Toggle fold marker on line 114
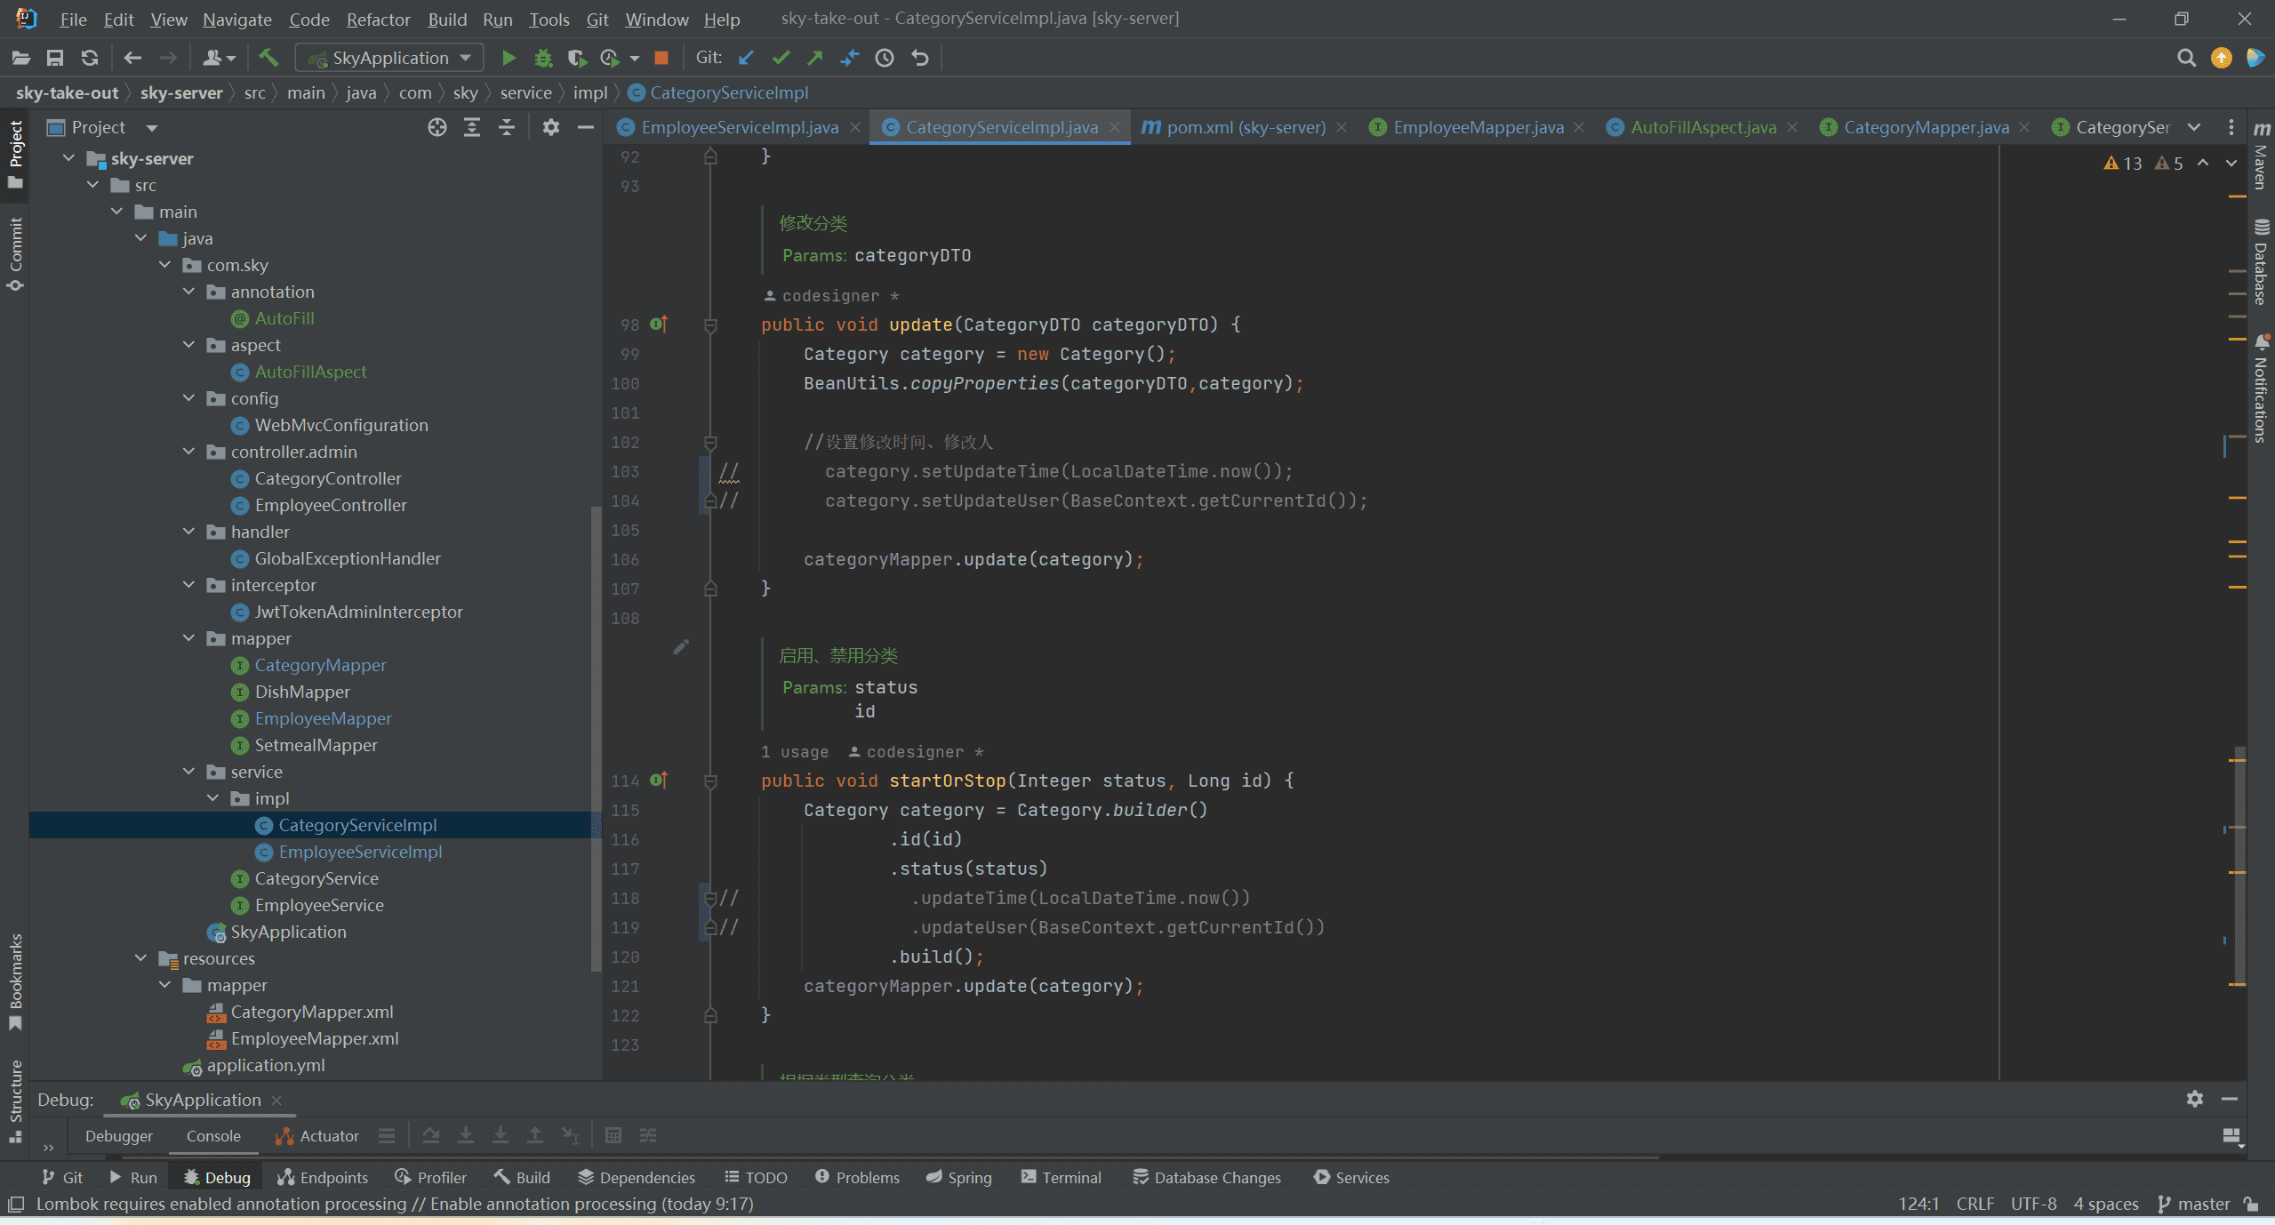 coord(710,781)
